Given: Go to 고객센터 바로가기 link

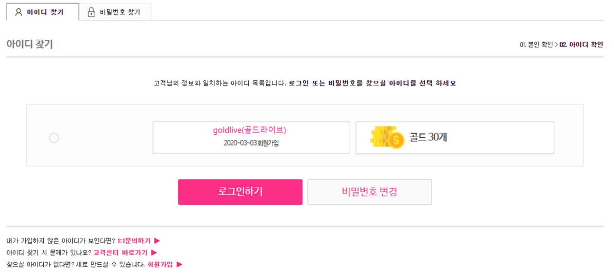Looking at the screenshot, I should tap(120, 252).
